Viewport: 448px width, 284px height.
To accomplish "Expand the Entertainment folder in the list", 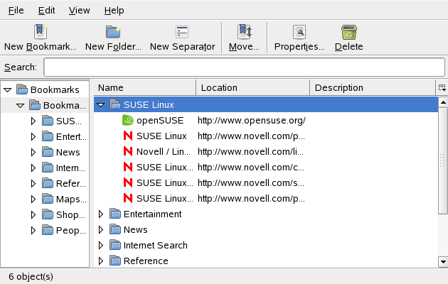I will click(101, 214).
